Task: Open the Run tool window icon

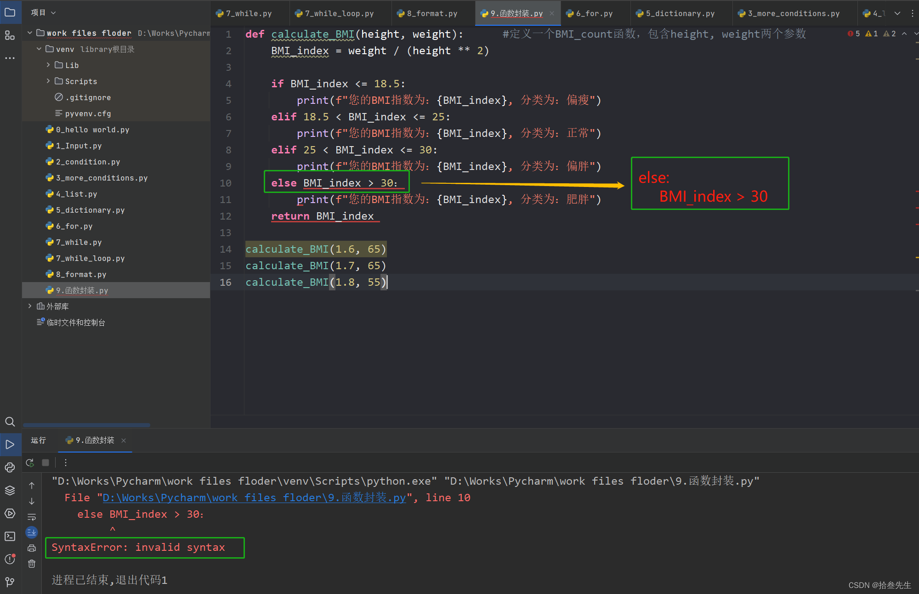Action: coord(10,444)
